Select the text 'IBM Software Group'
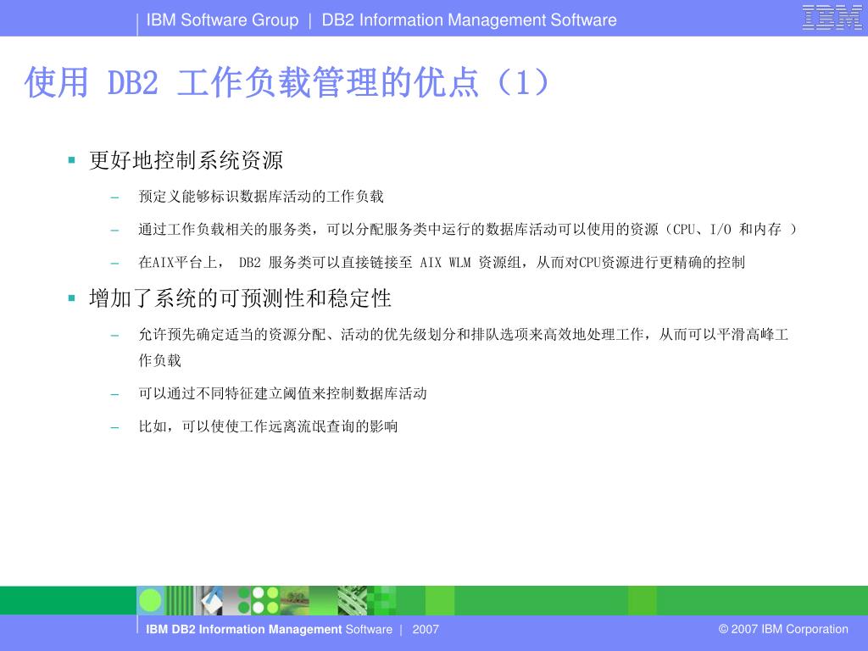 pyautogui.click(x=222, y=20)
